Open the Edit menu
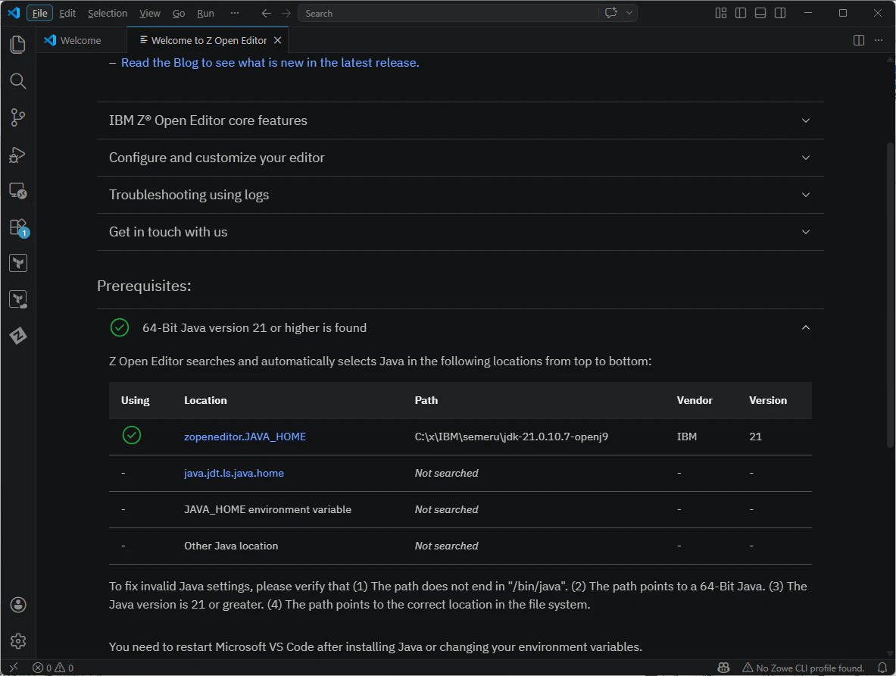Image resolution: width=896 pixels, height=676 pixels. point(67,13)
